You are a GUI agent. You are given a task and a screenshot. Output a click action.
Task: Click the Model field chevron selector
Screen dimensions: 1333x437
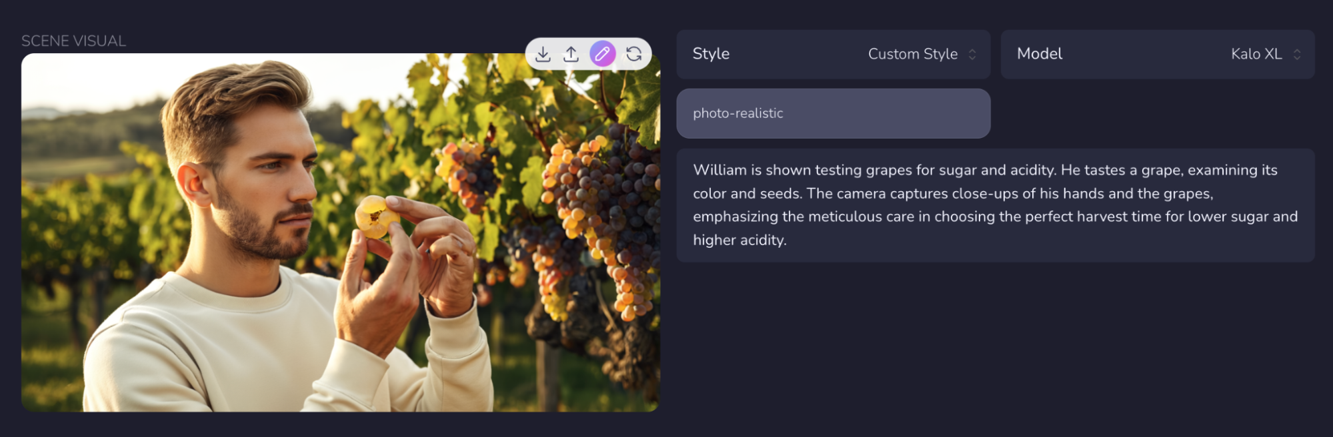1296,54
